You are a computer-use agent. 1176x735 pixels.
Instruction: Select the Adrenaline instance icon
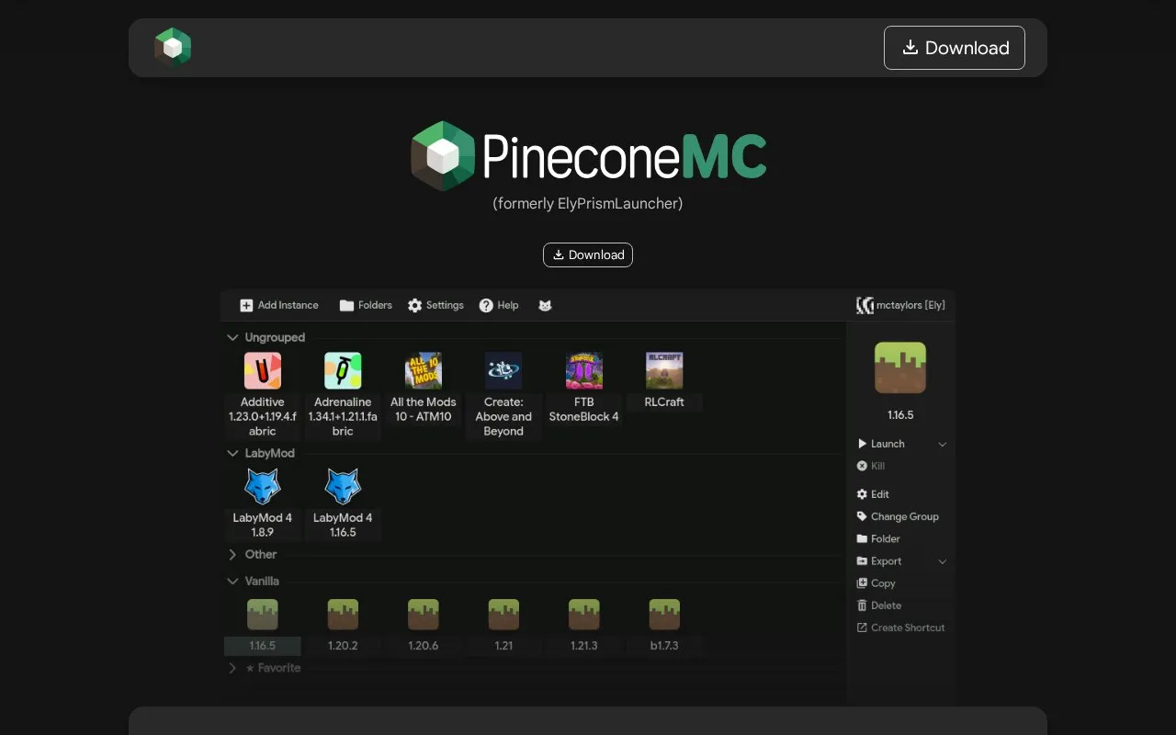pos(343,371)
